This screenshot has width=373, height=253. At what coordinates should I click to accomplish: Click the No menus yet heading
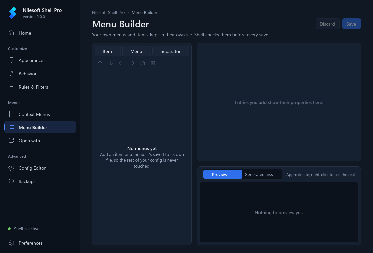pyautogui.click(x=142, y=148)
